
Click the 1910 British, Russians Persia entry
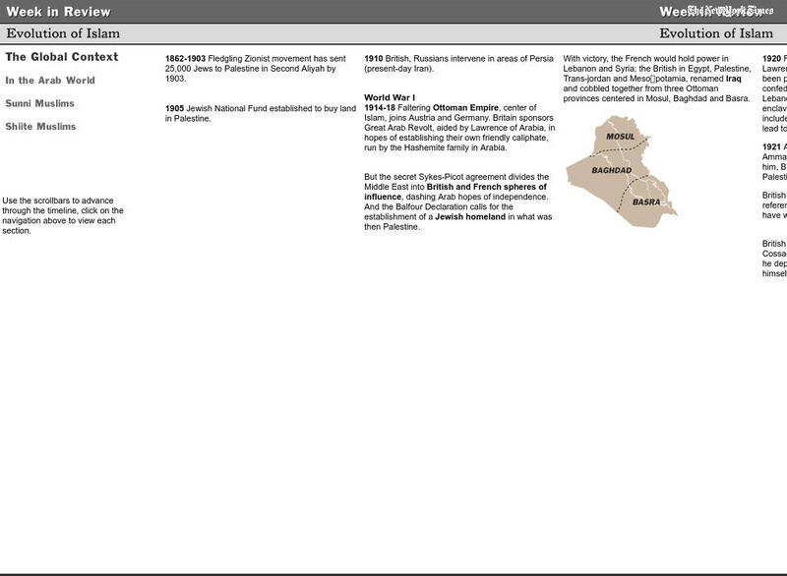(458, 64)
